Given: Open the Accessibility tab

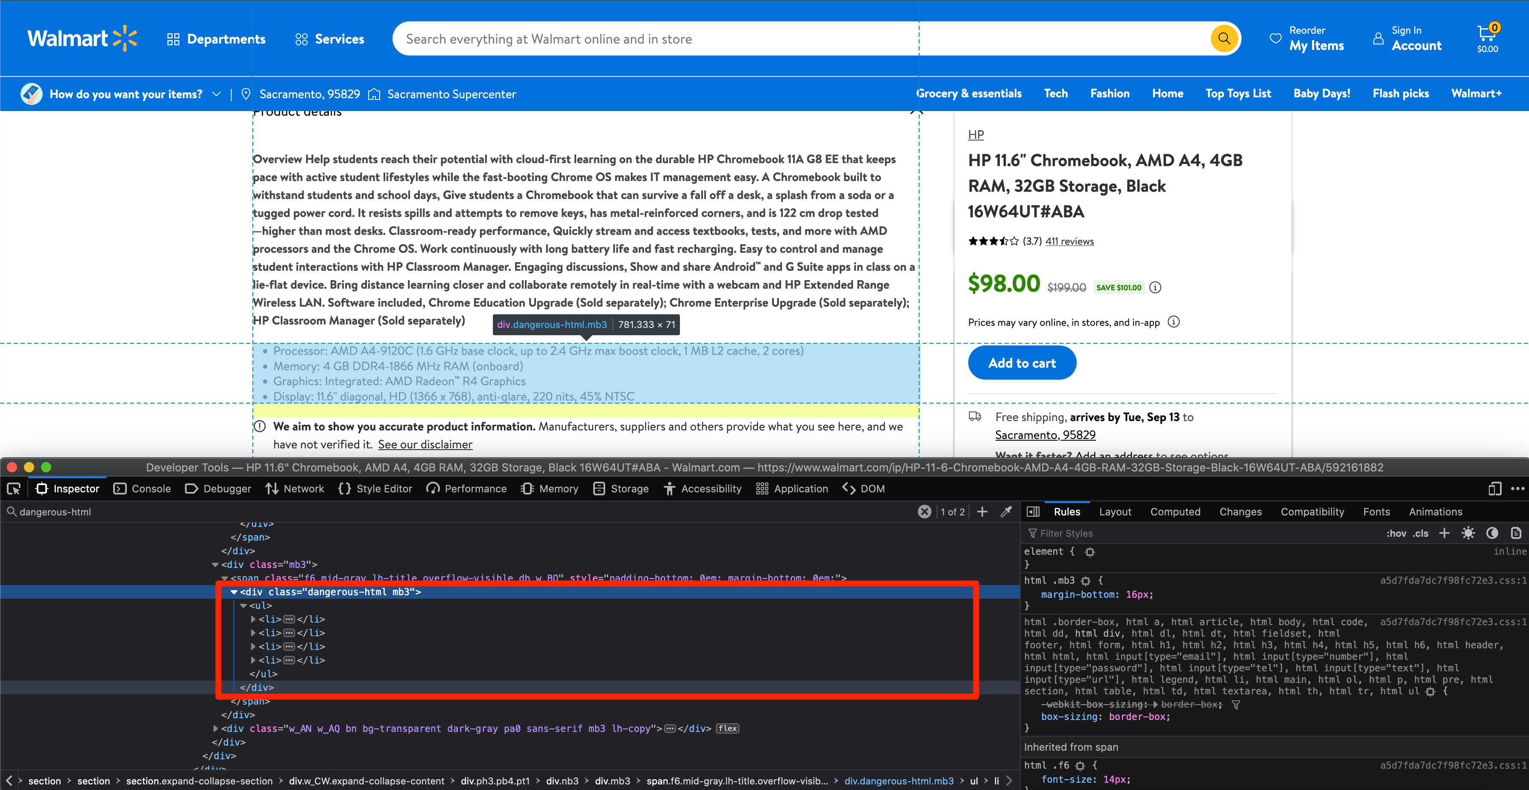Looking at the screenshot, I should pos(703,489).
